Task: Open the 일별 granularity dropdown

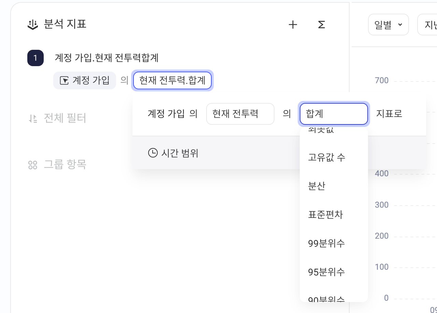Action: (x=389, y=25)
